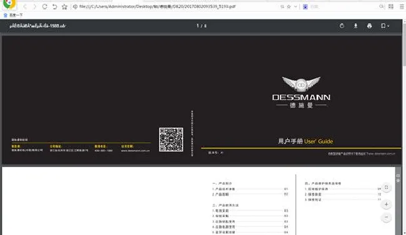This screenshot has height=235, width=406.
Task: Click the restore closed page arrow icon
Action: (x=54, y=7)
